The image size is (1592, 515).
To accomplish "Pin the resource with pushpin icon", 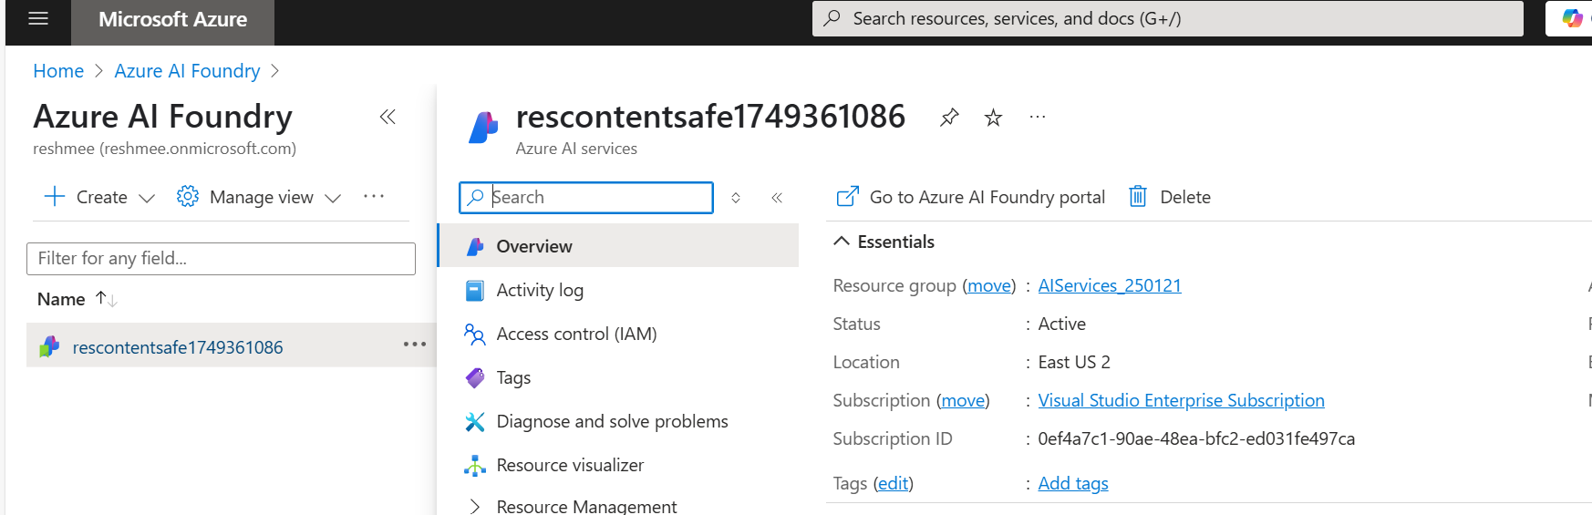I will click(x=949, y=118).
